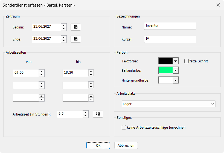Increment second row bis time spinner
Viewport: 224px width, 153px height.
point(91,83)
